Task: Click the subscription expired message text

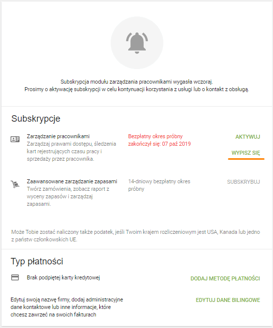Action: [x=137, y=85]
